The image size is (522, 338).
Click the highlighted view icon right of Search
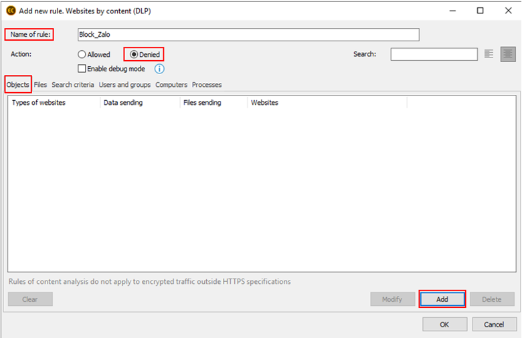508,54
